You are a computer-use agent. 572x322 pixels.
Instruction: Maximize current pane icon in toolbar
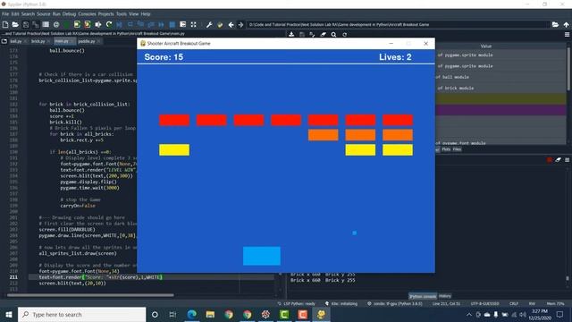pyautogui.click(x=193, y=24)
